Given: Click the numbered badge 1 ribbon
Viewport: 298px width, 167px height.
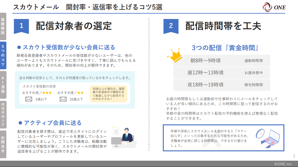Looking at the screenshot, I should (x=21, y=26).
